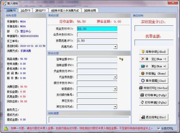Switch to the 1结帐F8 tab
Screen dimensions: 180x133
point(11,11)
